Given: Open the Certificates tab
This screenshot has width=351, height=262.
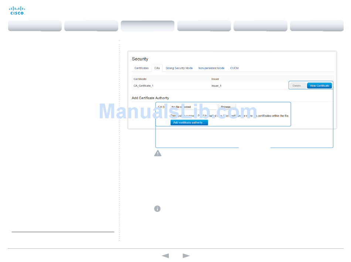Looking at the screenshot, I should click(142, 68).
